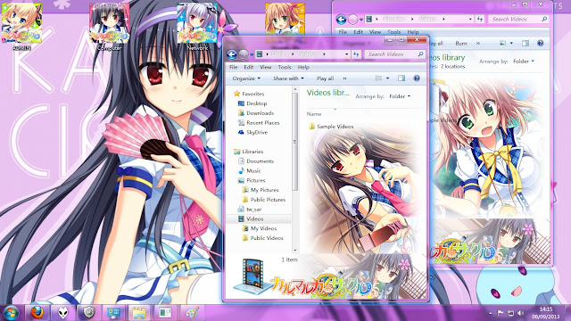Image resolution: width=571 pixels, height=321 pixels.
Task: Open Tools menu in rear Videos window
Action: (394, 32)
